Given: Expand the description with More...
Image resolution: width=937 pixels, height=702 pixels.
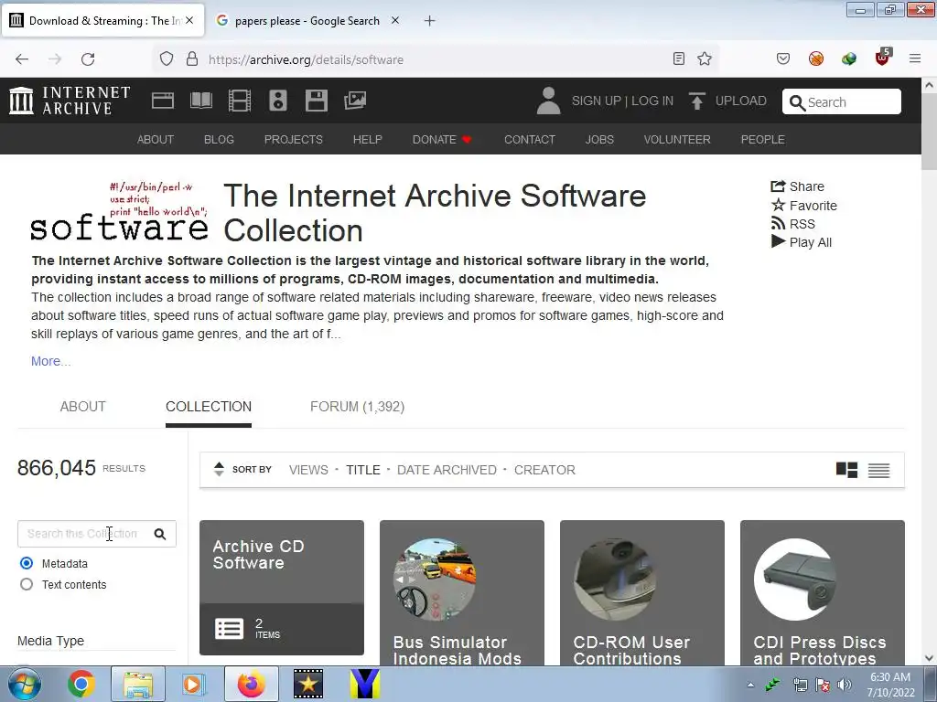Looking at the screenshot, I should [51, 361].
